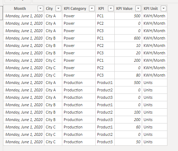
Task: Click City B cell in PC3 row
Action: point(53,53)
